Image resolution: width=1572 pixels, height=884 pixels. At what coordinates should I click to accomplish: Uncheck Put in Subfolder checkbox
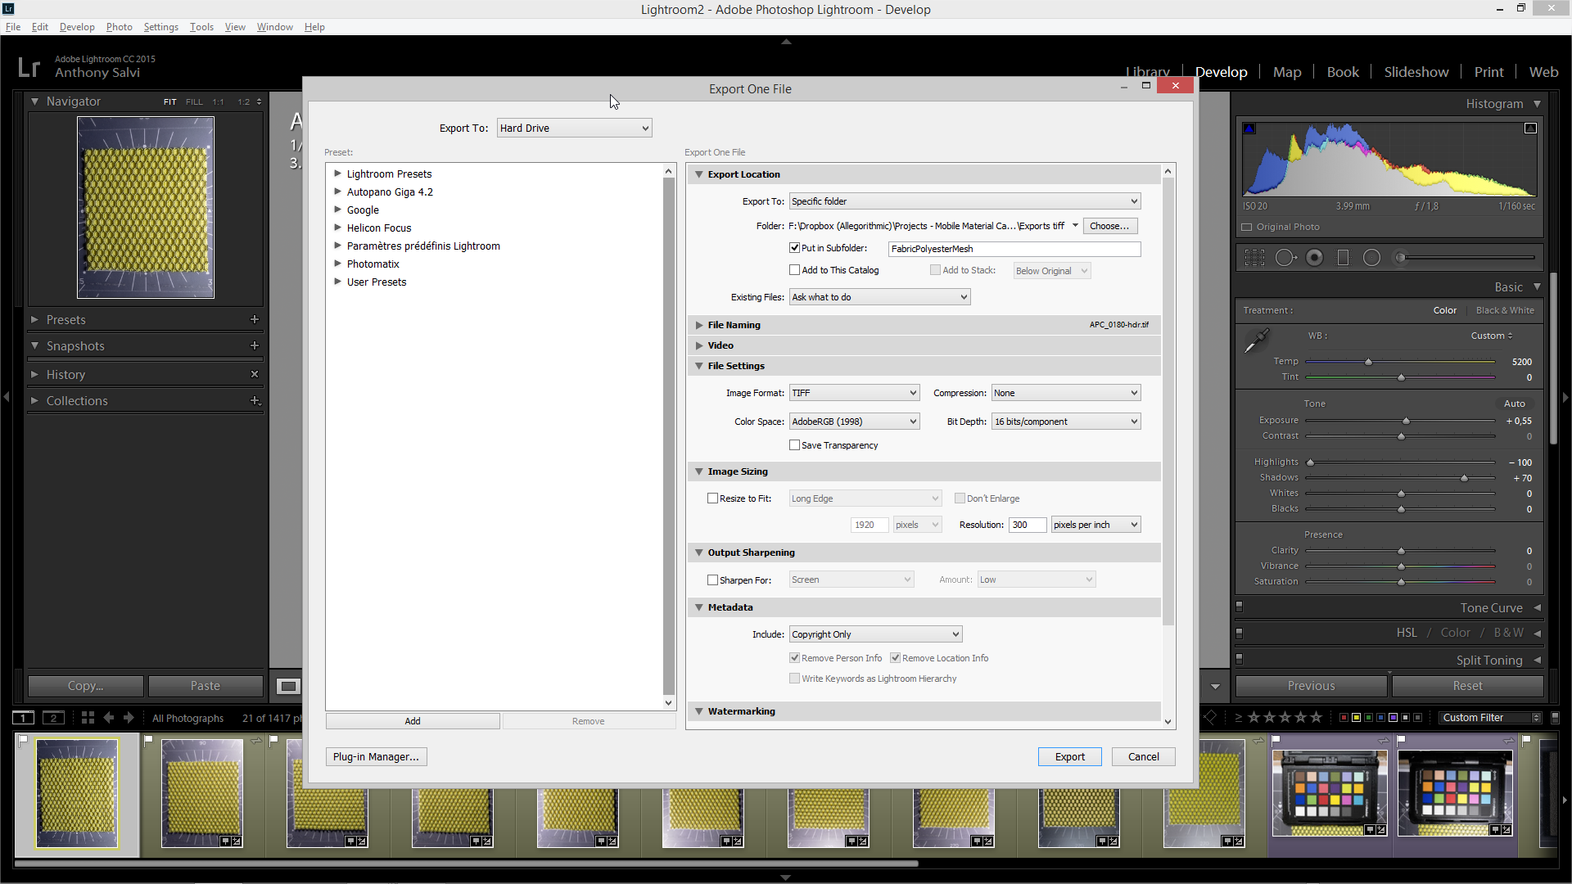point(794,248)
